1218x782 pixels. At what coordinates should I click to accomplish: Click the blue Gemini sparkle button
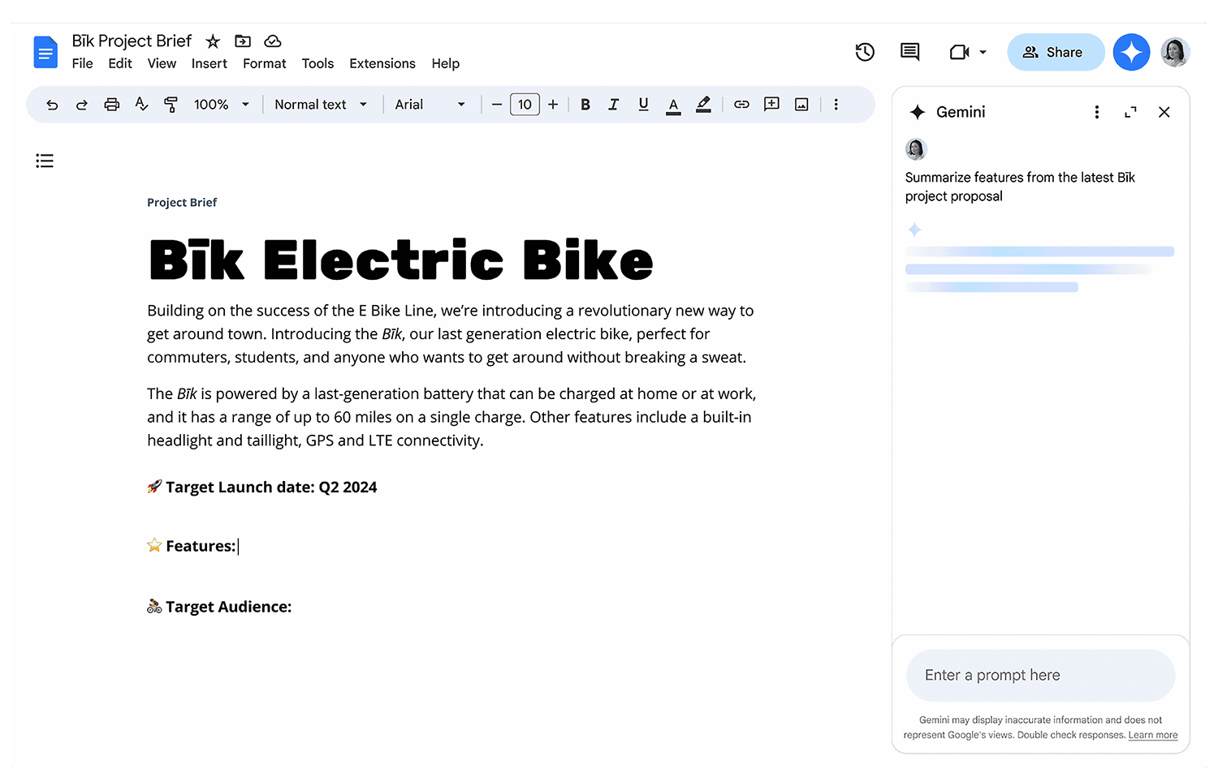(x=1131, y=52)
